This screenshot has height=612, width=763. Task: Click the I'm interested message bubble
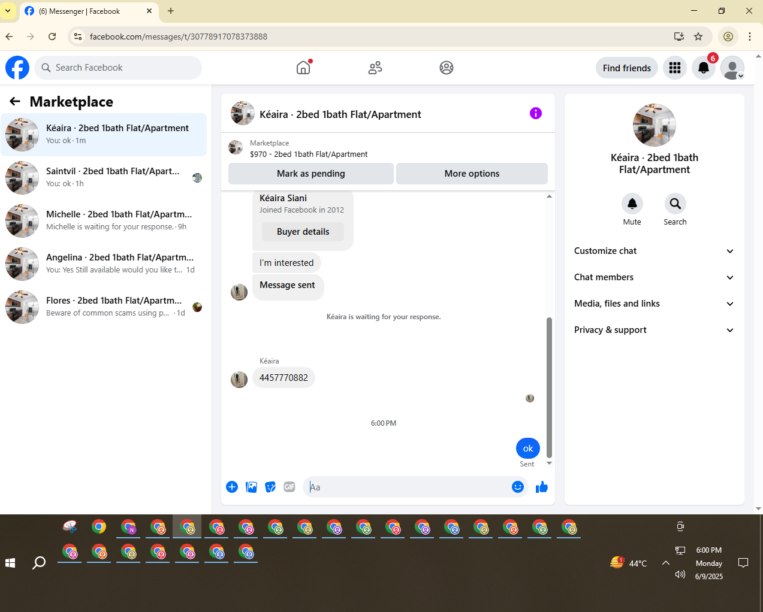286,263
